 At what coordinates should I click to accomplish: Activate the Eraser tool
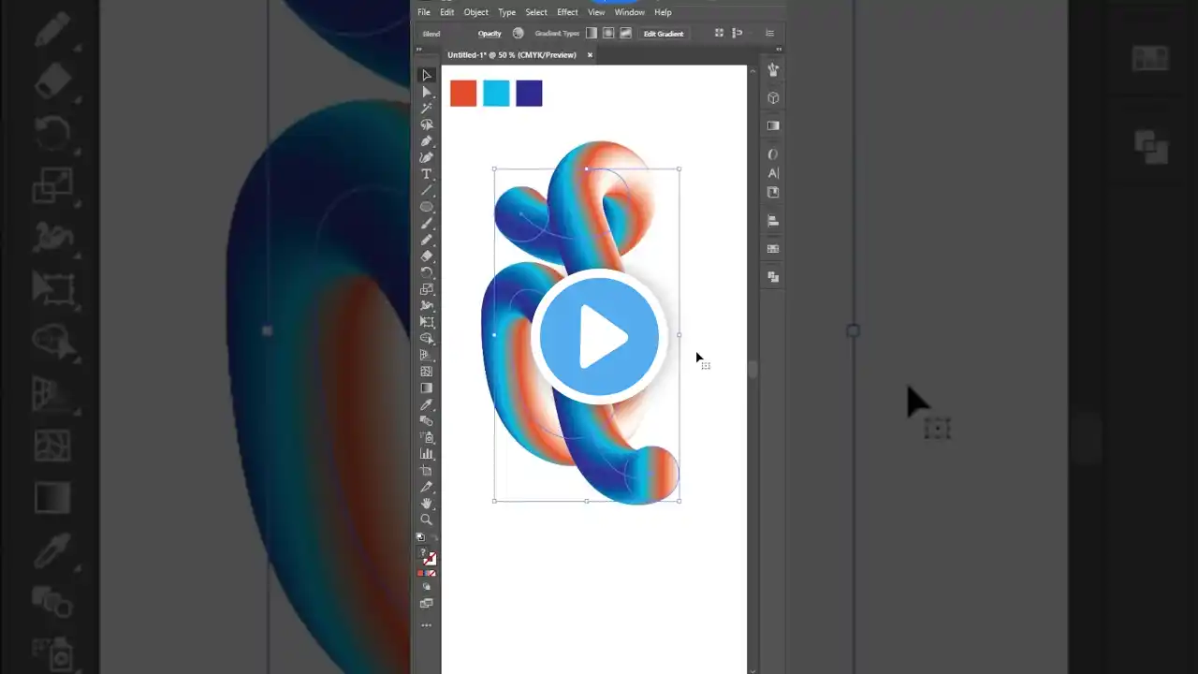click(x=427, y=256)
